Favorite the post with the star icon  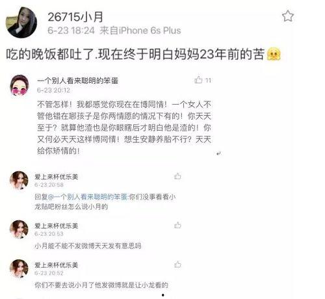click(x=288, y=16)
